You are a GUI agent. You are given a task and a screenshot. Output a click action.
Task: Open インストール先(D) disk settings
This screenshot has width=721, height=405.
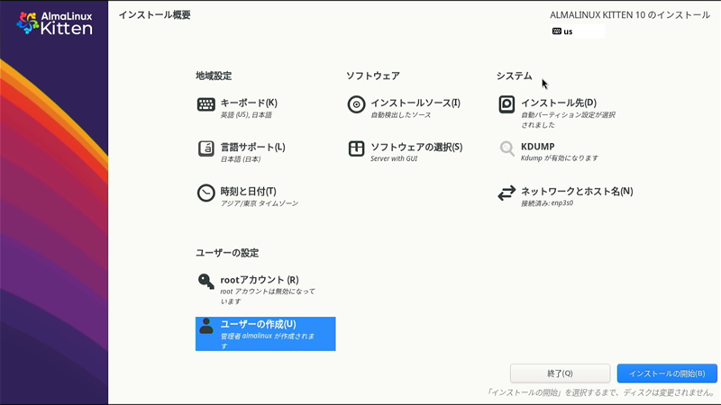[558, 103]
